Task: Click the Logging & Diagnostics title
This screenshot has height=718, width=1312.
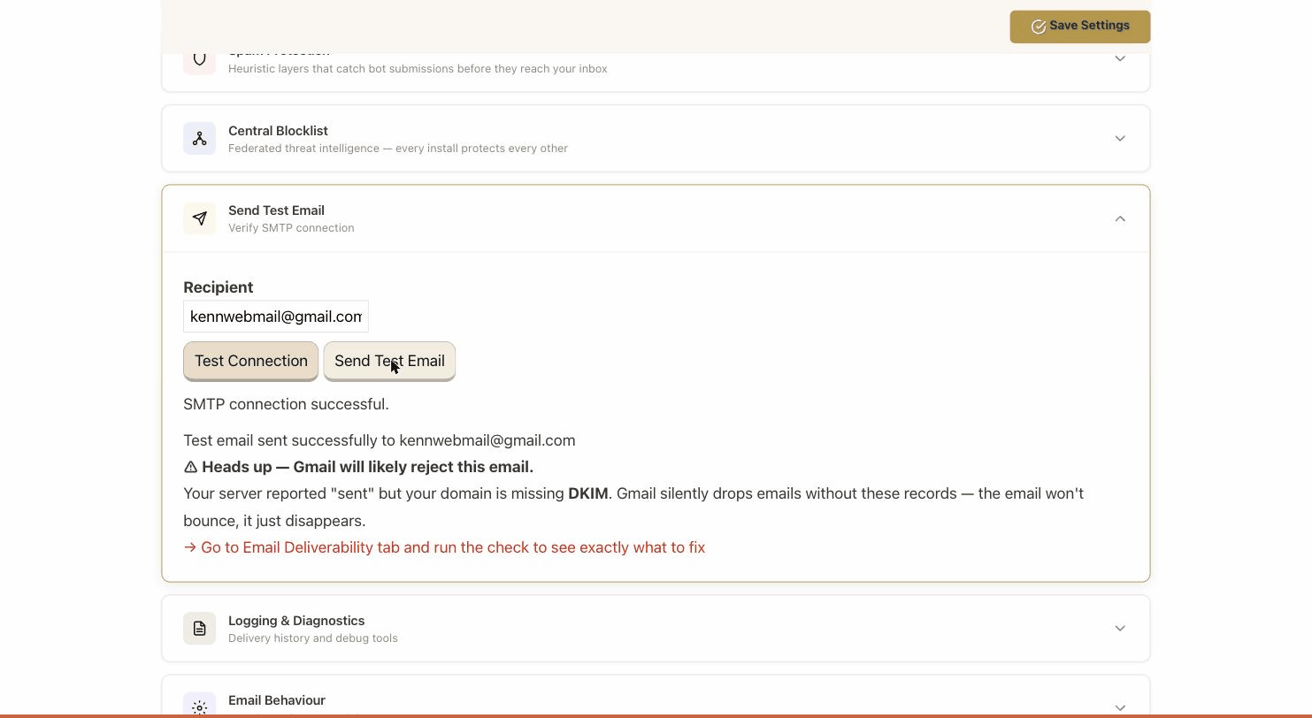Action: [296, 621]
